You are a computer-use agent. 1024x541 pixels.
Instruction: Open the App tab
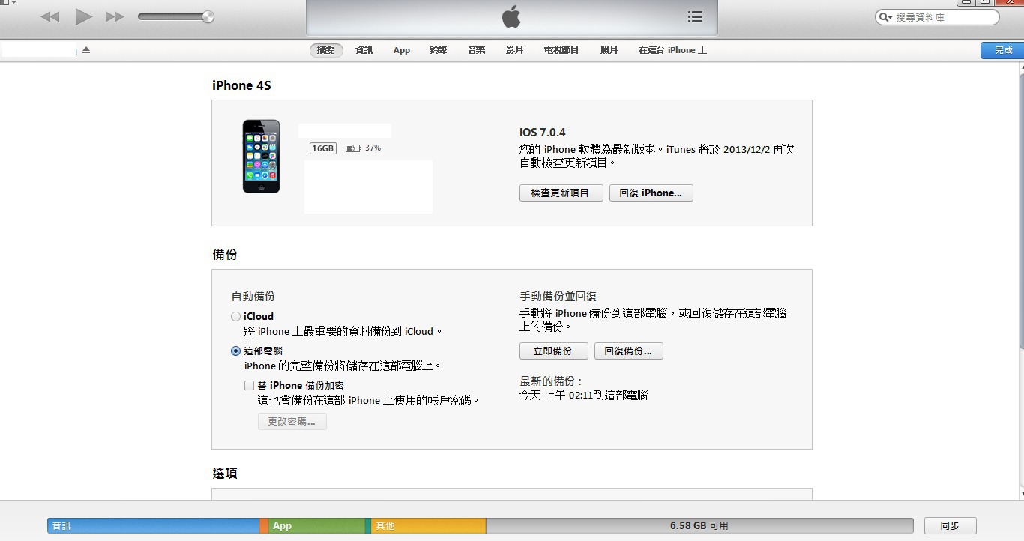tap(402, 50)
